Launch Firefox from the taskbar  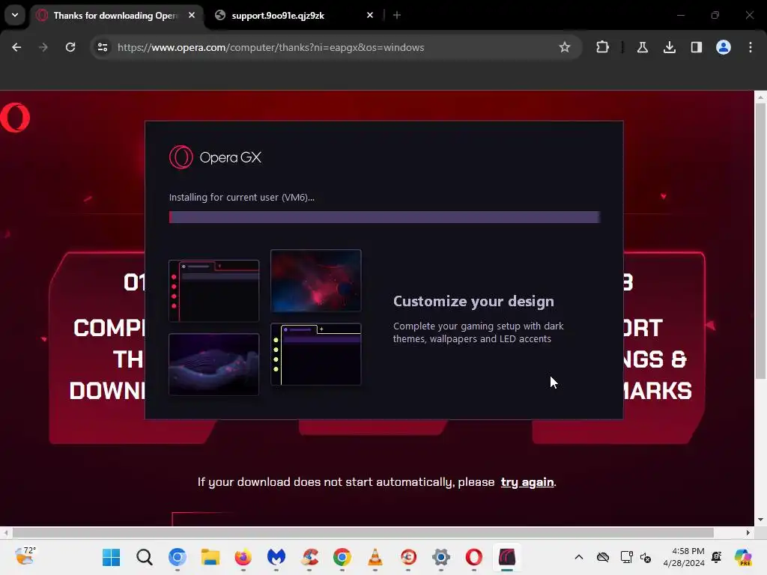pos(243,557)
